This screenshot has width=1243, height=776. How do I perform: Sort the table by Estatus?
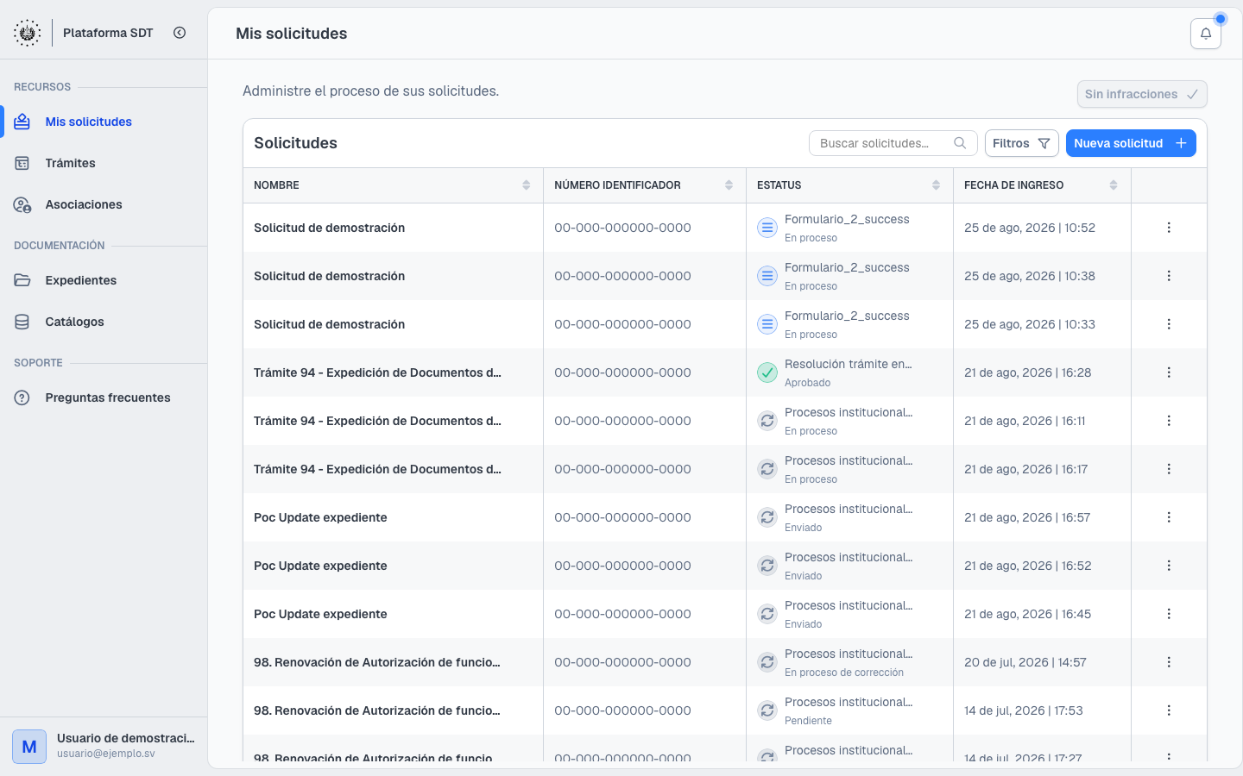pyautogui.click(x=937, y=185)
